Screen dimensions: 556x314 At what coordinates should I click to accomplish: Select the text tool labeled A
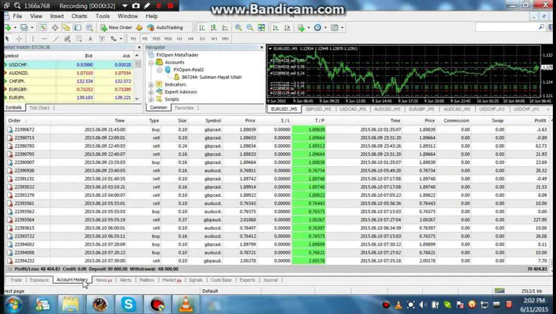(x=90, y=38)
